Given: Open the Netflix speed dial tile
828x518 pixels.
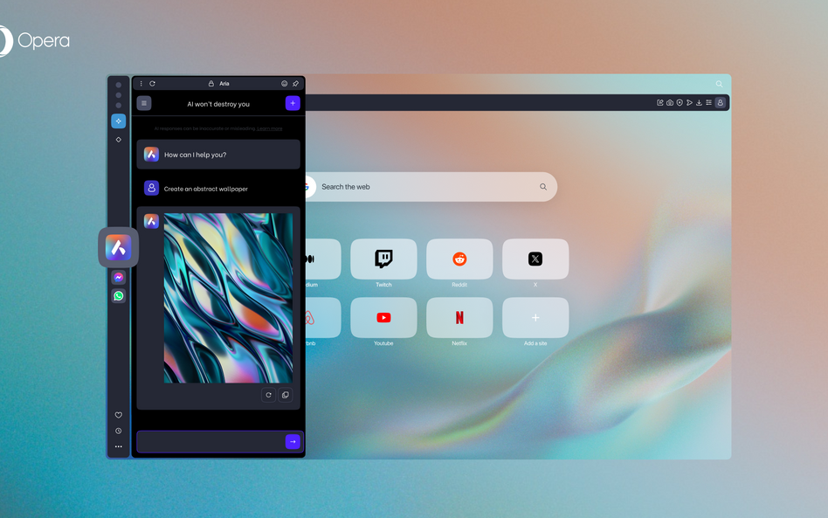Looking at the screenshot, I should click(459, 317).
